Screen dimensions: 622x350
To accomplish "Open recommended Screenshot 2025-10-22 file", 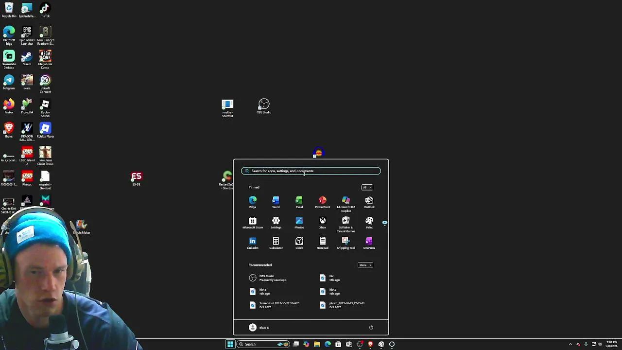I will (x=275, y=305).
